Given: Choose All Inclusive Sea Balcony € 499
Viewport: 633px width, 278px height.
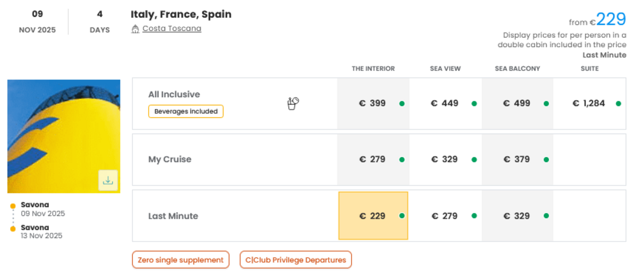Looking at the screenshot, I should pyautogui.click(x=517, y=104).
